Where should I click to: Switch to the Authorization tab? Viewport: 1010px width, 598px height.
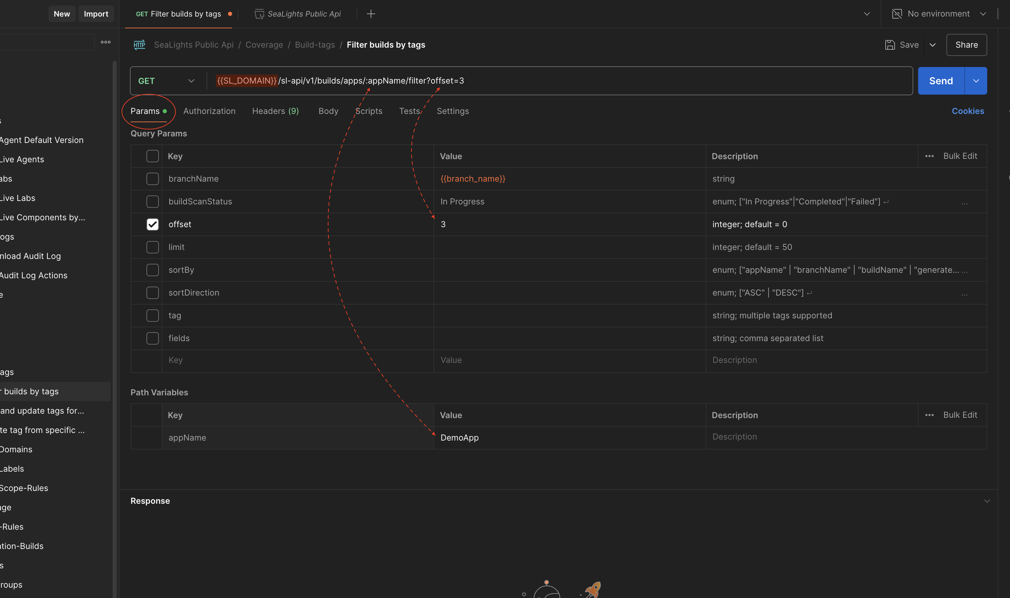(209, 111)
